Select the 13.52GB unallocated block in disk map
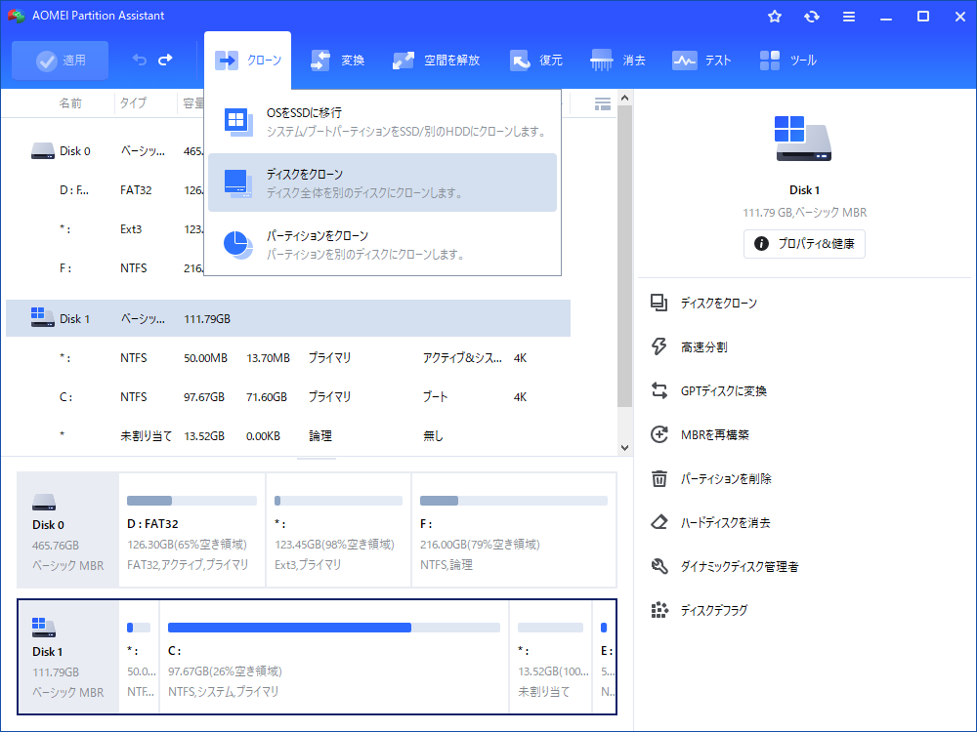Viewport: 977px width, 732px height. coord(551,657)
